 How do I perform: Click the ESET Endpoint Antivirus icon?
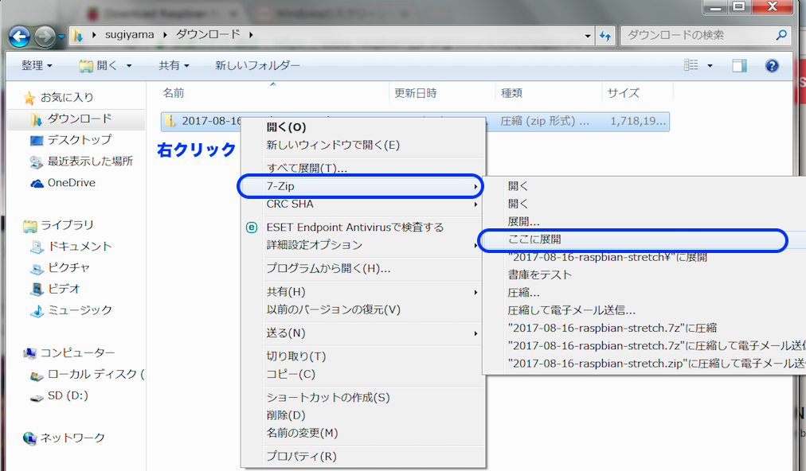pos(252,228)
